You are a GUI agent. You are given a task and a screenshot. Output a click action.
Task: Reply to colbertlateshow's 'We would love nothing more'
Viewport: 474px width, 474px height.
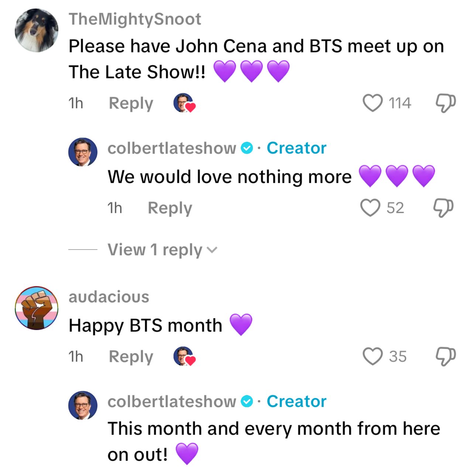(x=170, y=208)
